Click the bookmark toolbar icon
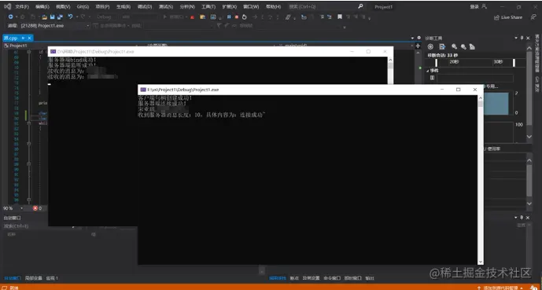 coord(340,17)
